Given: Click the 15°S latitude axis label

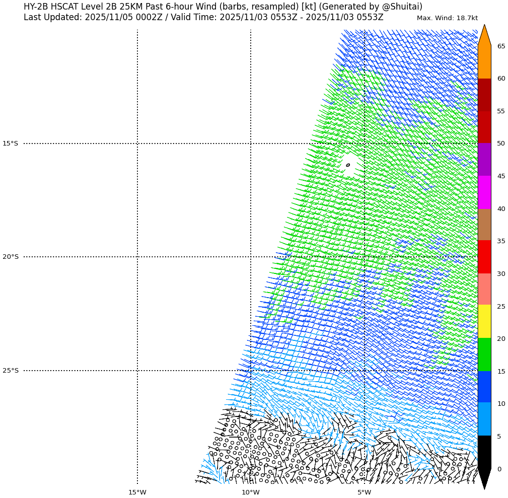Looking at the screenshot, I should point(10,144).
